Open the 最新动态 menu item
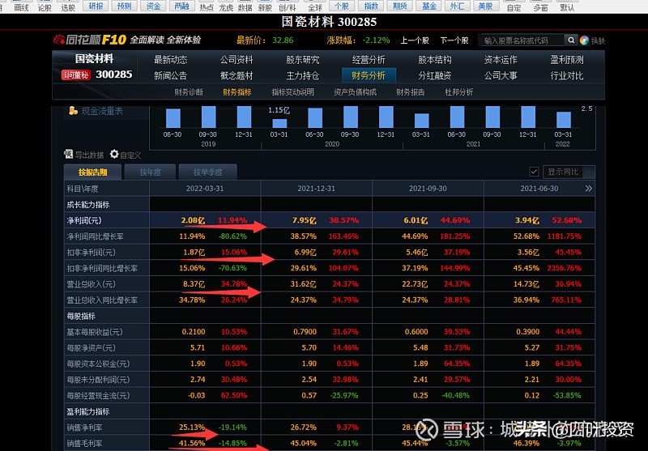Viewport: 648px width, 451px height. pyautogui.click(x=171, y=60)
